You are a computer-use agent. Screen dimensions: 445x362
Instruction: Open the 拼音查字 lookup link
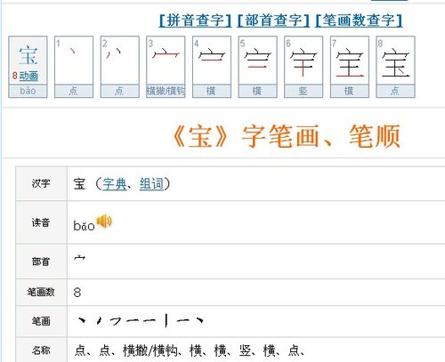click(195, 20)
